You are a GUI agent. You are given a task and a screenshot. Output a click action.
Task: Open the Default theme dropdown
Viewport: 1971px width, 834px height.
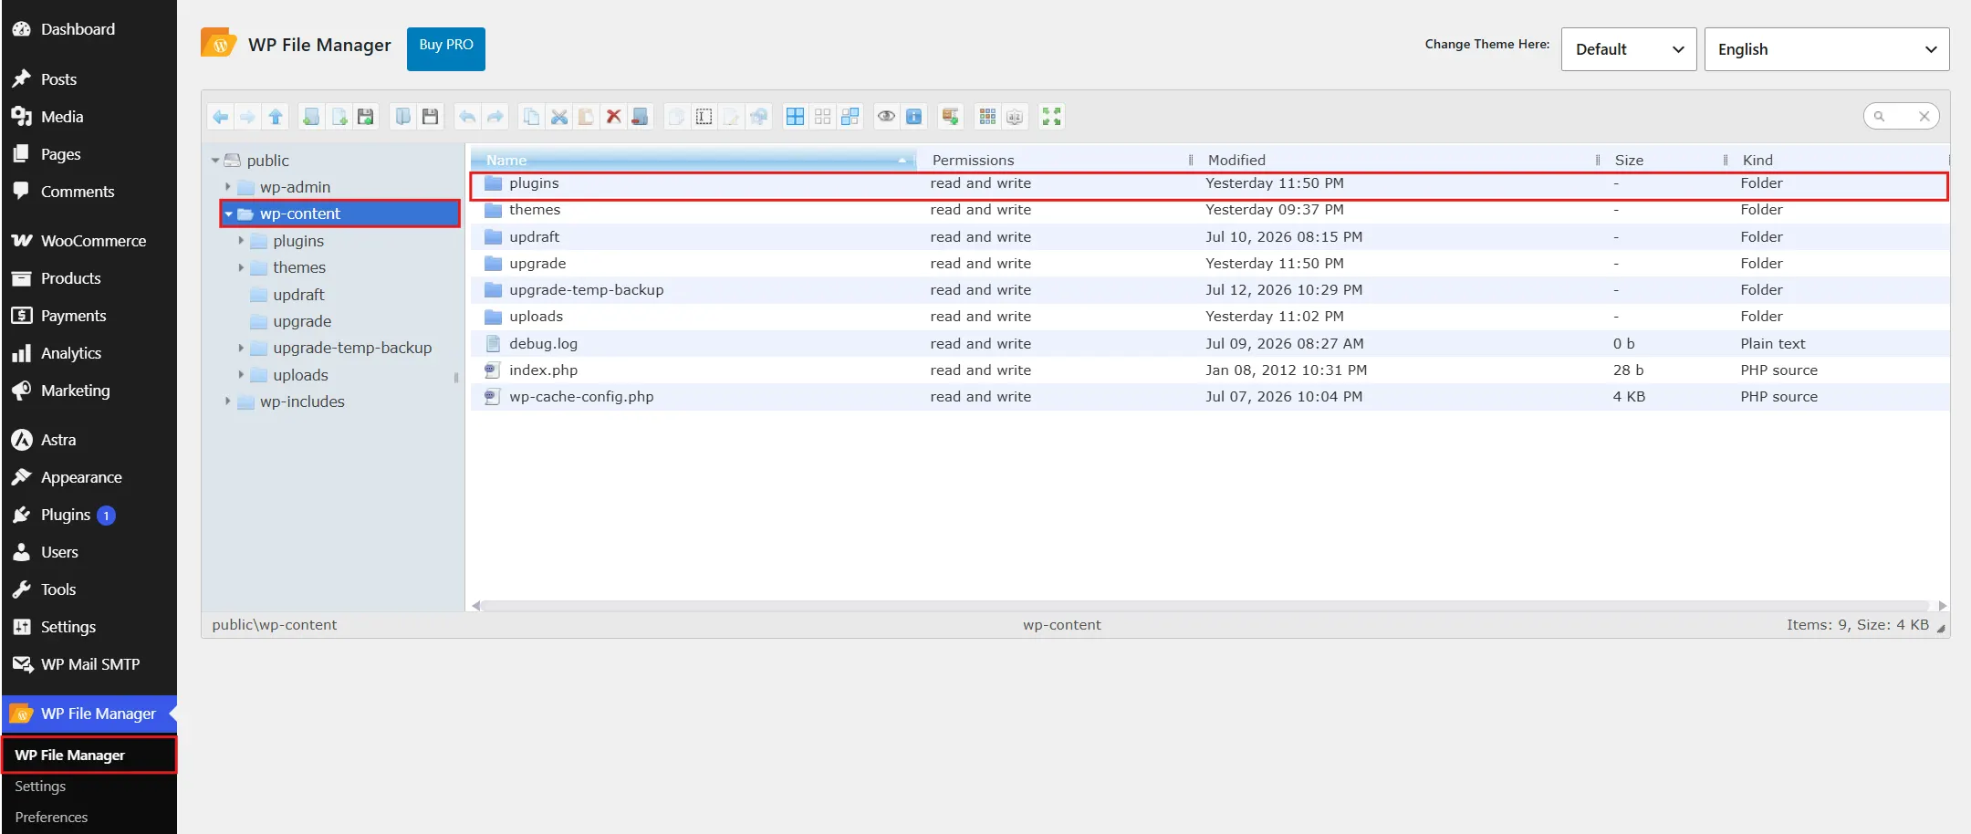[x=1629, y=49]
